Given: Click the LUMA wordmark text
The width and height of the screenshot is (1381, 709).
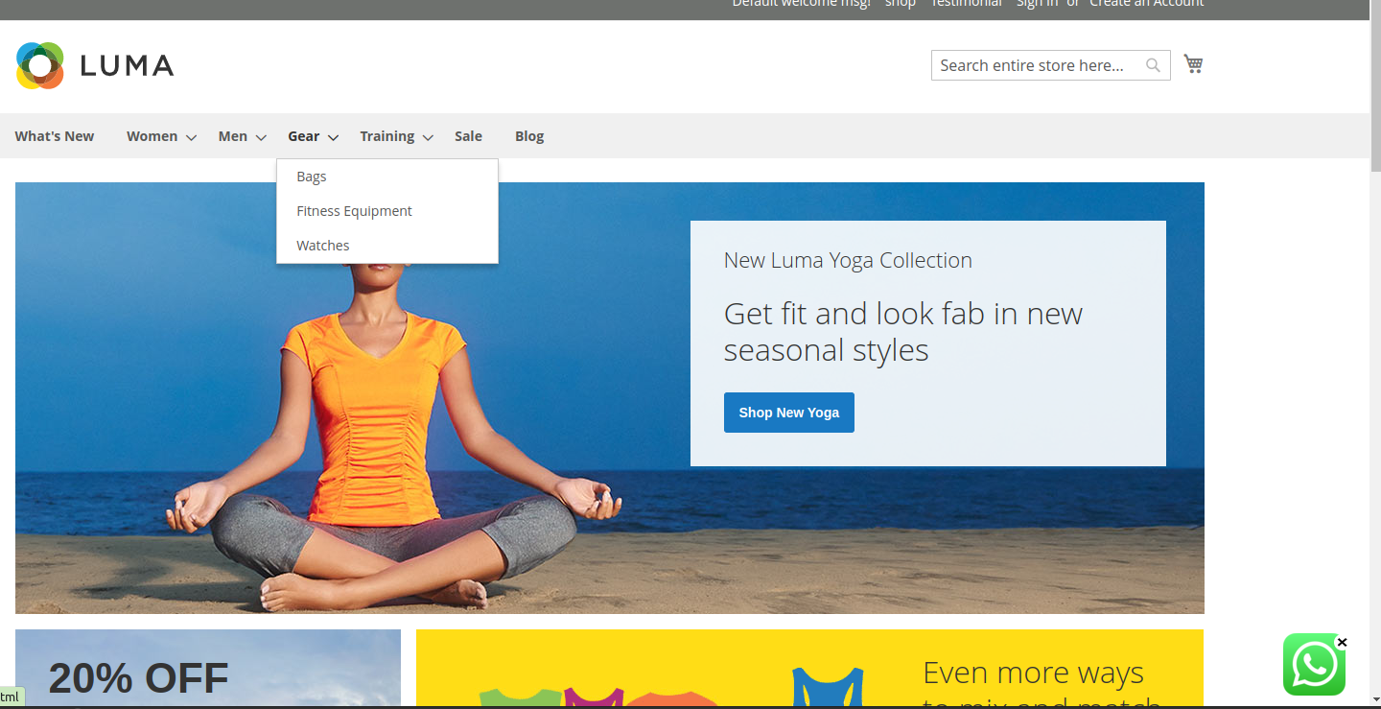Looking at the screenshot, I should tap(127, 65).
